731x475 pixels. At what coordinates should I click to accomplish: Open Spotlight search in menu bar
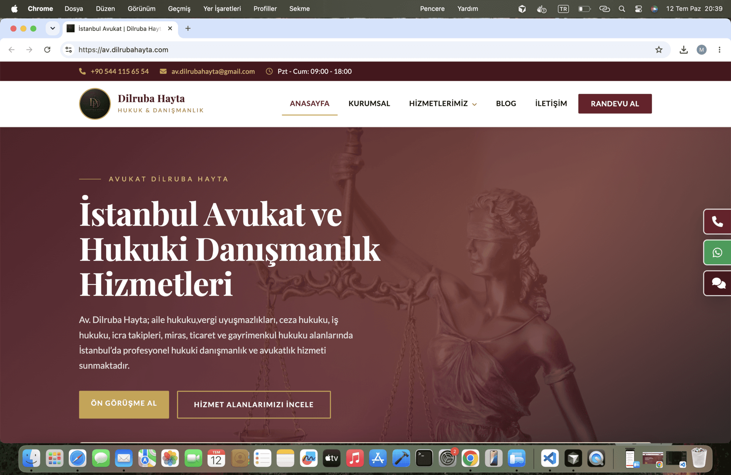click(622, 9)
